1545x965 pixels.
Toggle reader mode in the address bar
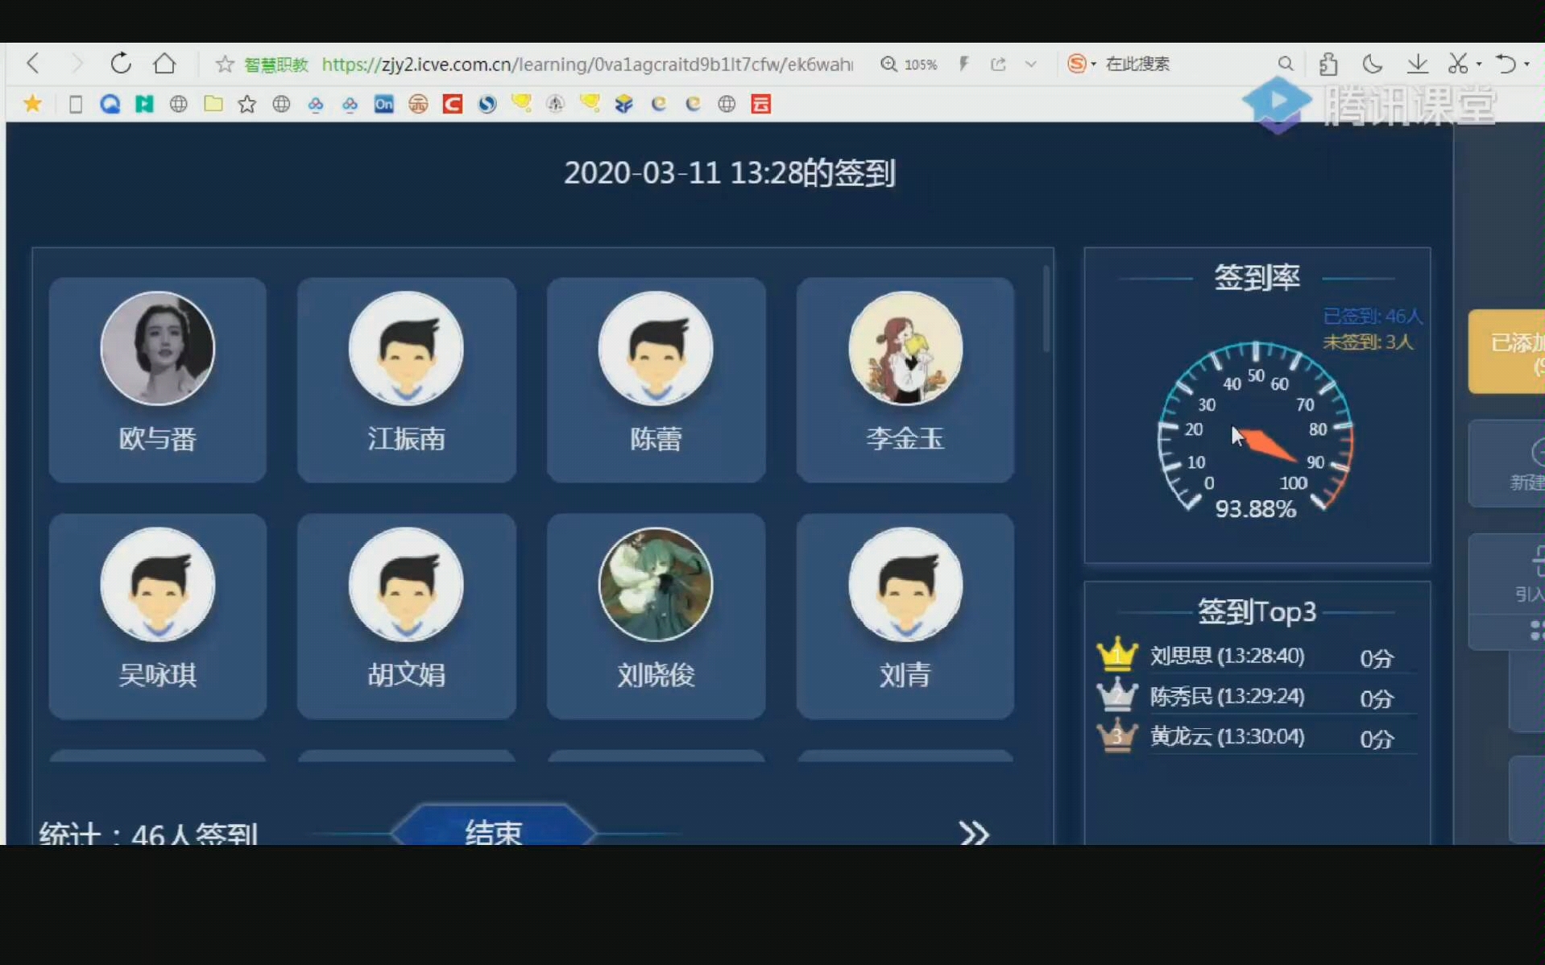click(964, 64)
